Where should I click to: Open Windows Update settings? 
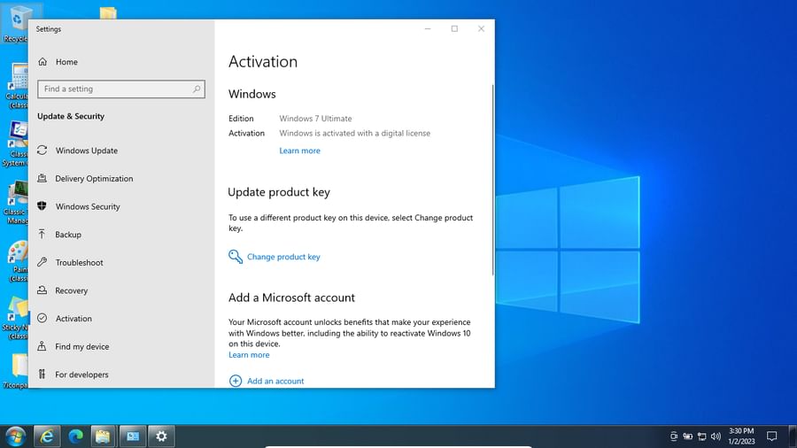click(77, 151)
